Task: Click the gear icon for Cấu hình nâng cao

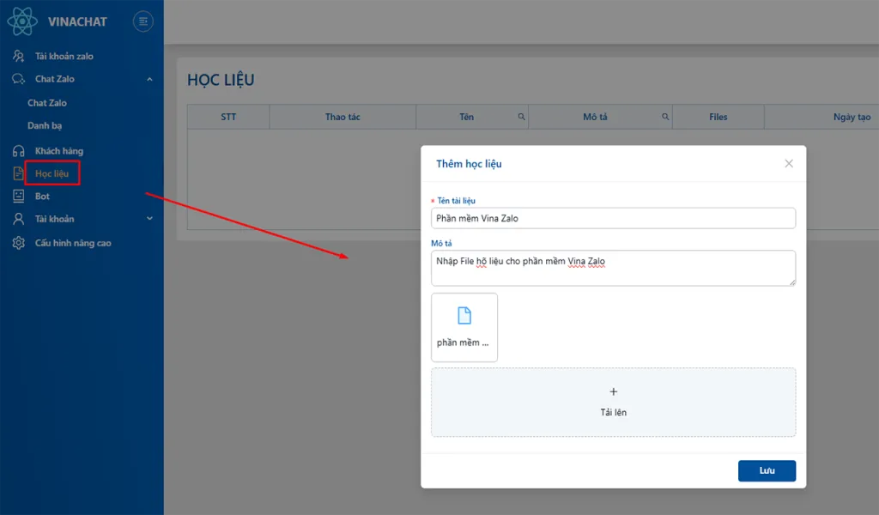Action: 18,243
